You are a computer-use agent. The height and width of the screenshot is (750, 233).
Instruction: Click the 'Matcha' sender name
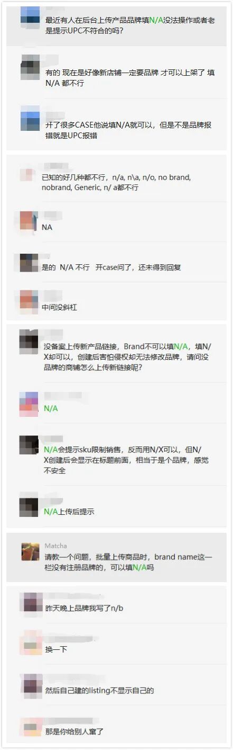55,546
